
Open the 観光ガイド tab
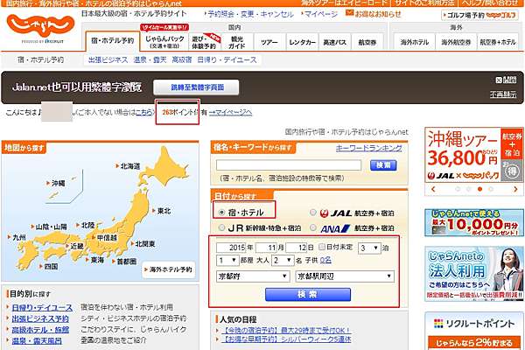tap(237, 42)
